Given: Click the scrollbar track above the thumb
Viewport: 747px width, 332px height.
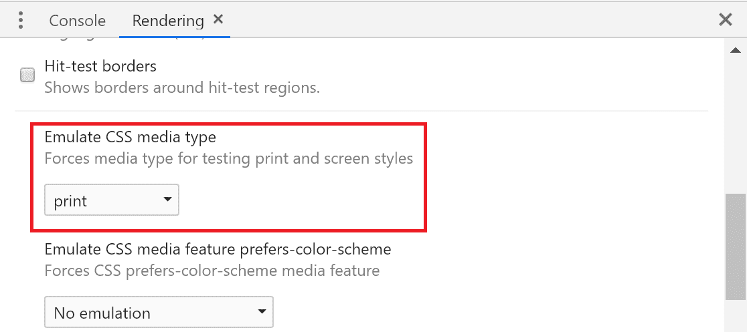Looking at the screenshot, I should (x=735, y=127).
